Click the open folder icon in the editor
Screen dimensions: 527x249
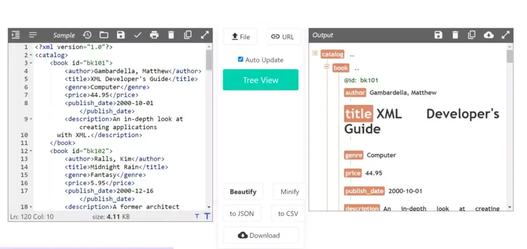pos(104,35)
